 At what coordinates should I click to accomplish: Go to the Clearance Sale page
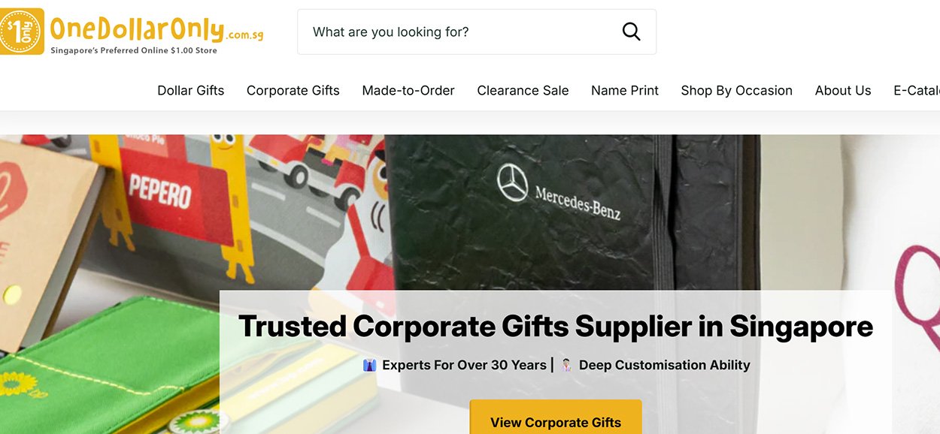coord(523,91)
